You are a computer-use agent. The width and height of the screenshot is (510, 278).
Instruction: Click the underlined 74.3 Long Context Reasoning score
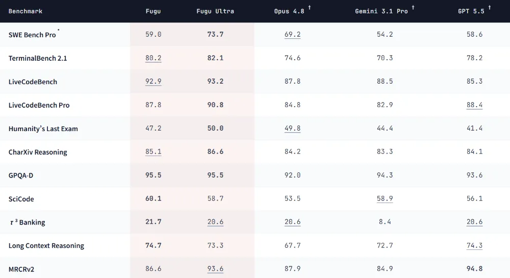474,245
